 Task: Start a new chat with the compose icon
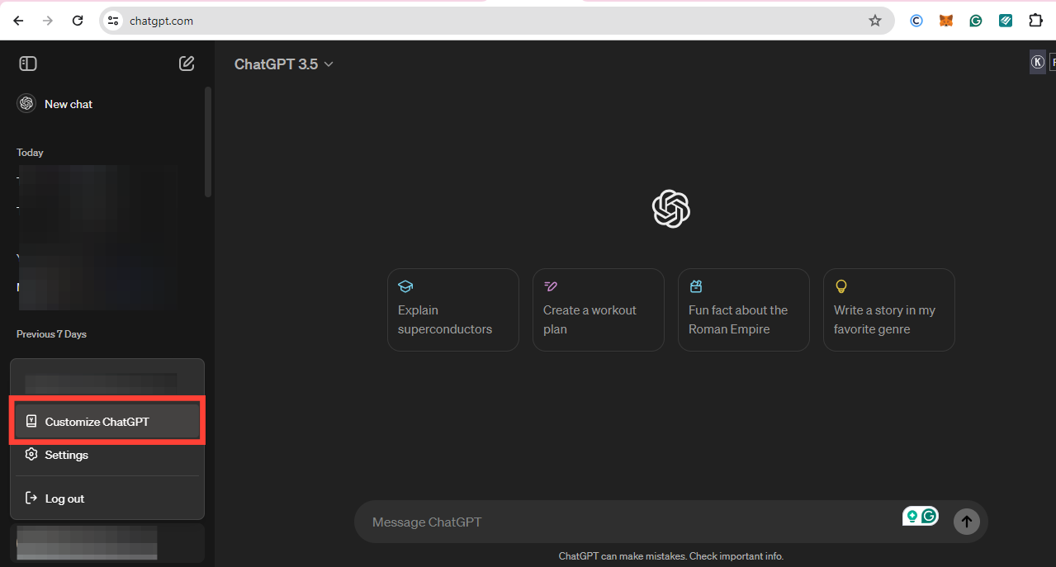pos(187,64)
